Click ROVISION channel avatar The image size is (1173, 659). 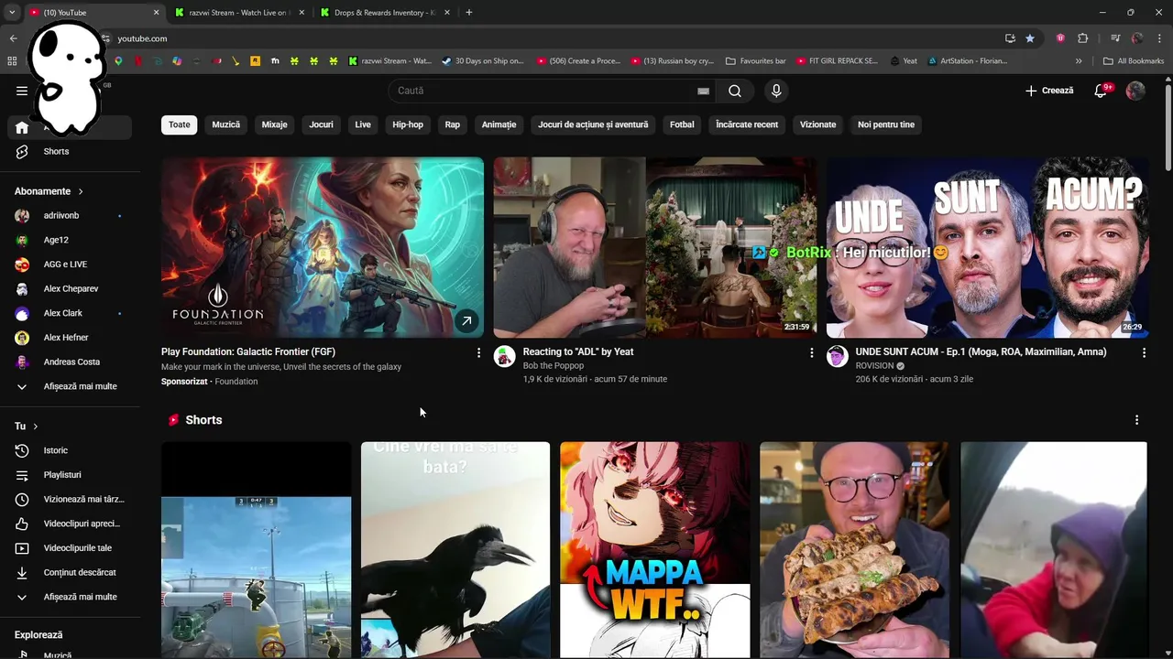(837, 356)
